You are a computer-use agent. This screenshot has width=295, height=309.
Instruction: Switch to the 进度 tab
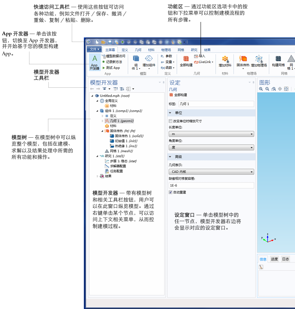tap(274, 259)
